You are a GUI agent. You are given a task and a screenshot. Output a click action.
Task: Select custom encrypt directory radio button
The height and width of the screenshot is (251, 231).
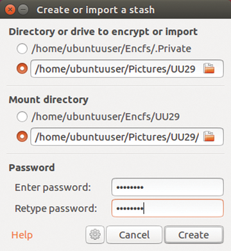click(22, 69)
